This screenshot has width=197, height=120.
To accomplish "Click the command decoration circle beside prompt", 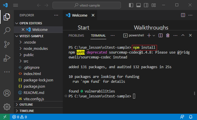I will (x=66, y=96).
